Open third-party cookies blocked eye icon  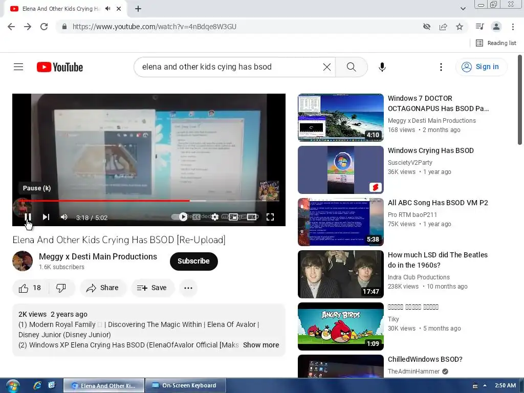pos(427,27)
